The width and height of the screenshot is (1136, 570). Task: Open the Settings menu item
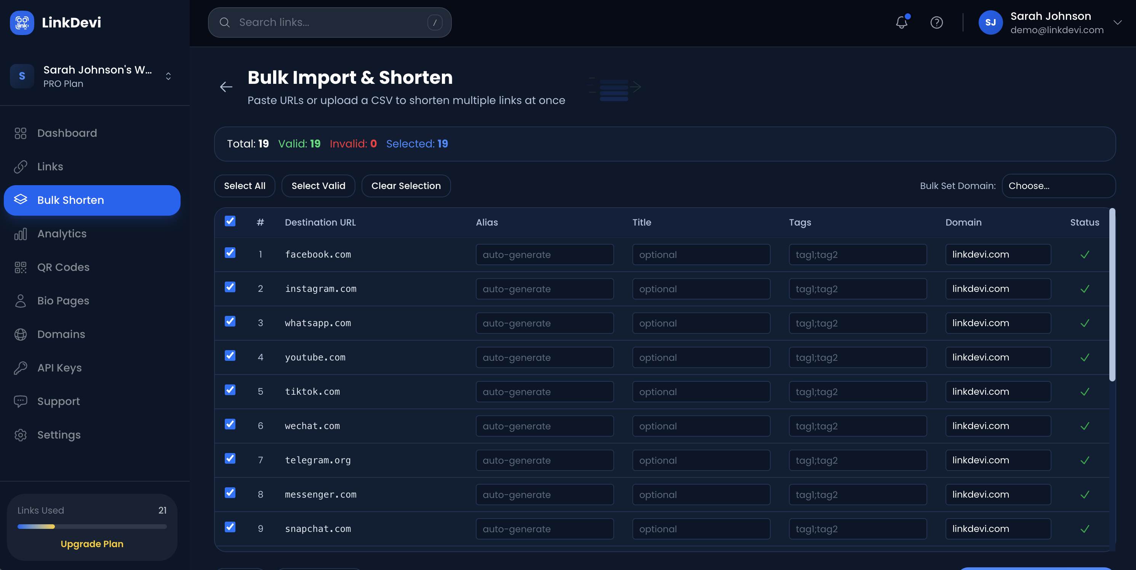click(92, 435)
